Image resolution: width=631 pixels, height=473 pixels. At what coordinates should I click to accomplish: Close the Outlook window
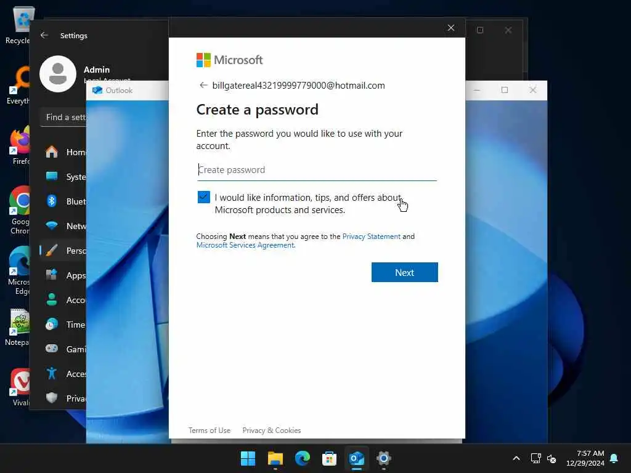point(533,90)
